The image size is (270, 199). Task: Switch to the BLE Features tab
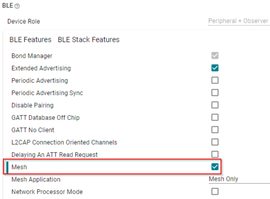[31, 40]
